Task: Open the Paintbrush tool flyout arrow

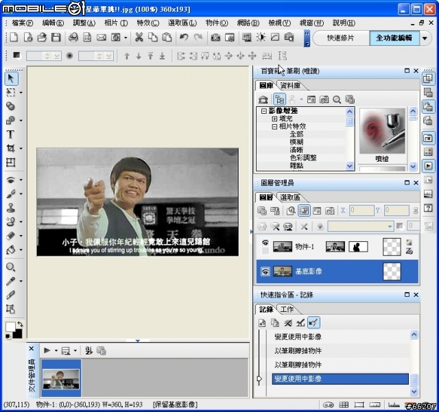Action: 21,194
